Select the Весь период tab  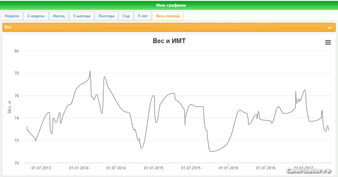point(168,16)
